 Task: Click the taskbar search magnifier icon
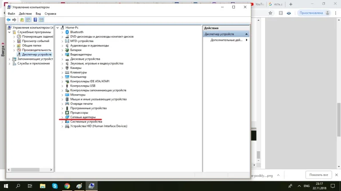click(x=18, y=186)
